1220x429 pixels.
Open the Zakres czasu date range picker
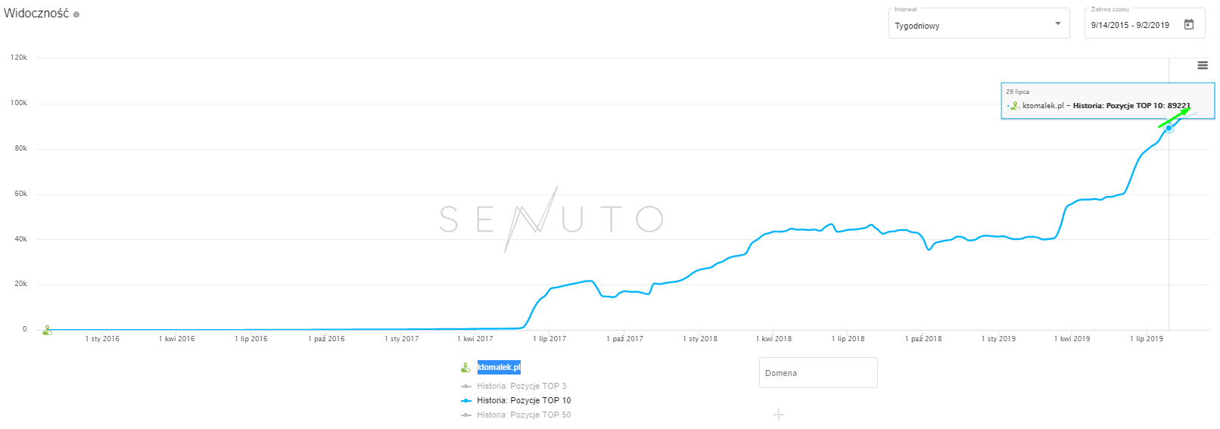pos(1130,25)
